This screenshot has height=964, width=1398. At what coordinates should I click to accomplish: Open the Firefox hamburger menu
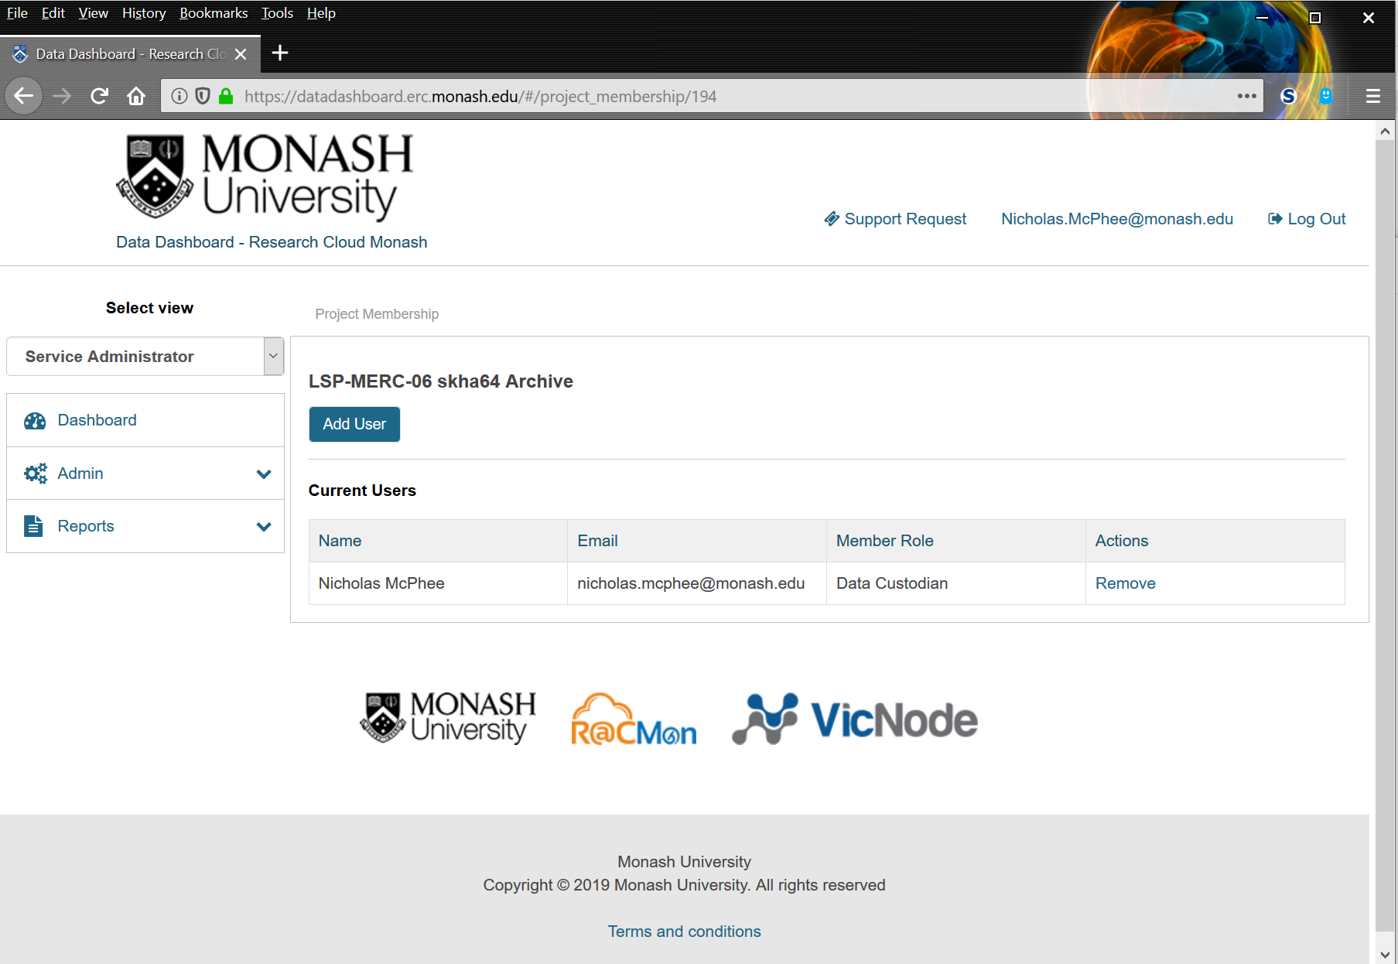1372,96
